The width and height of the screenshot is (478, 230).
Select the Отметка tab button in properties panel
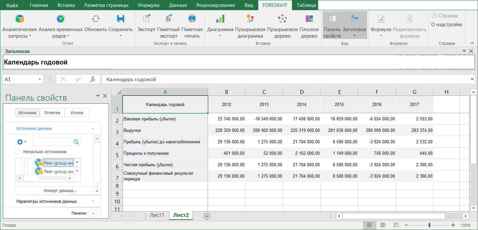tap(52, 113)
